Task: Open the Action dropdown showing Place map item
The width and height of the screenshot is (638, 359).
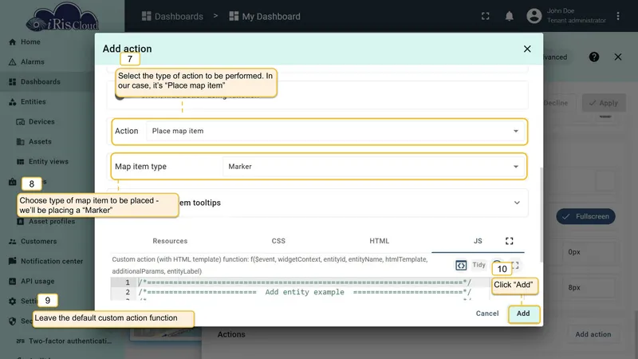Action: tap(336, 131)
